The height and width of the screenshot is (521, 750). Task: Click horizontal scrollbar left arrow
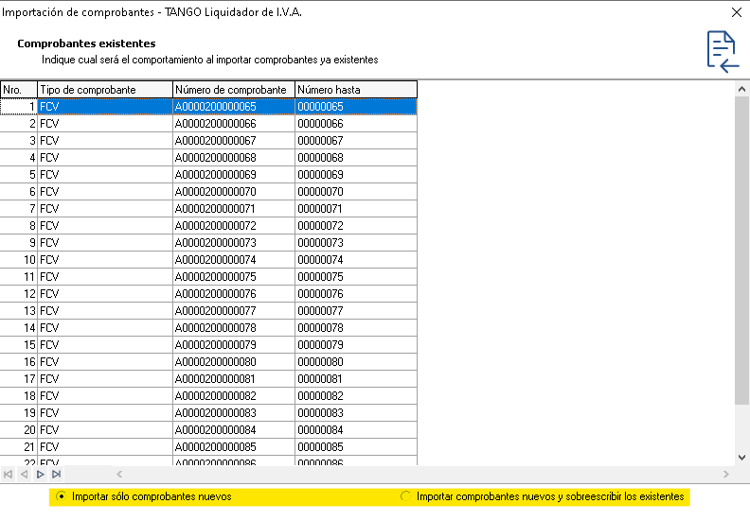[119, 475]
